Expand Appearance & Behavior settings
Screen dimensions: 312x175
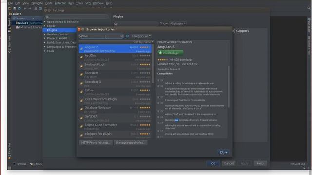pyautogui.click(x=44, y=21)
